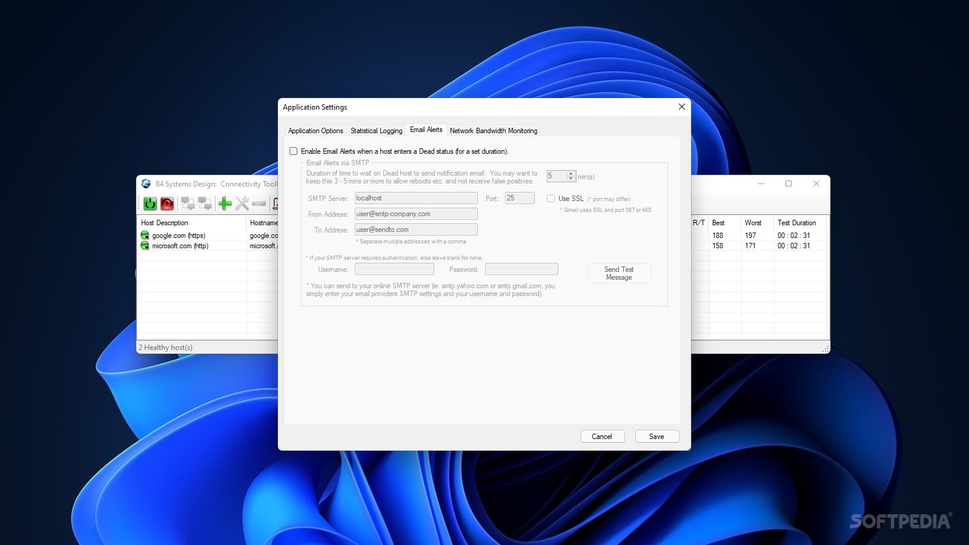969x545 pixels.
Task: Click the duration minutes value field
Action: pyautogui.click(x=557, y=176)
